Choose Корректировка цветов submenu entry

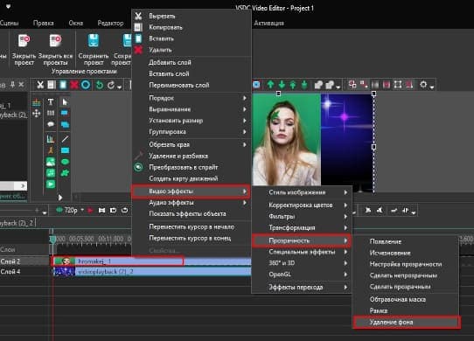tap(302, 205)
